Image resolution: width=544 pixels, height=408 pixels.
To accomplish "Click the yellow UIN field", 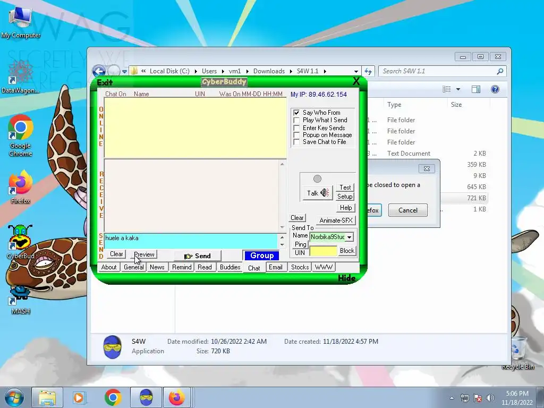I will [323, 251].
